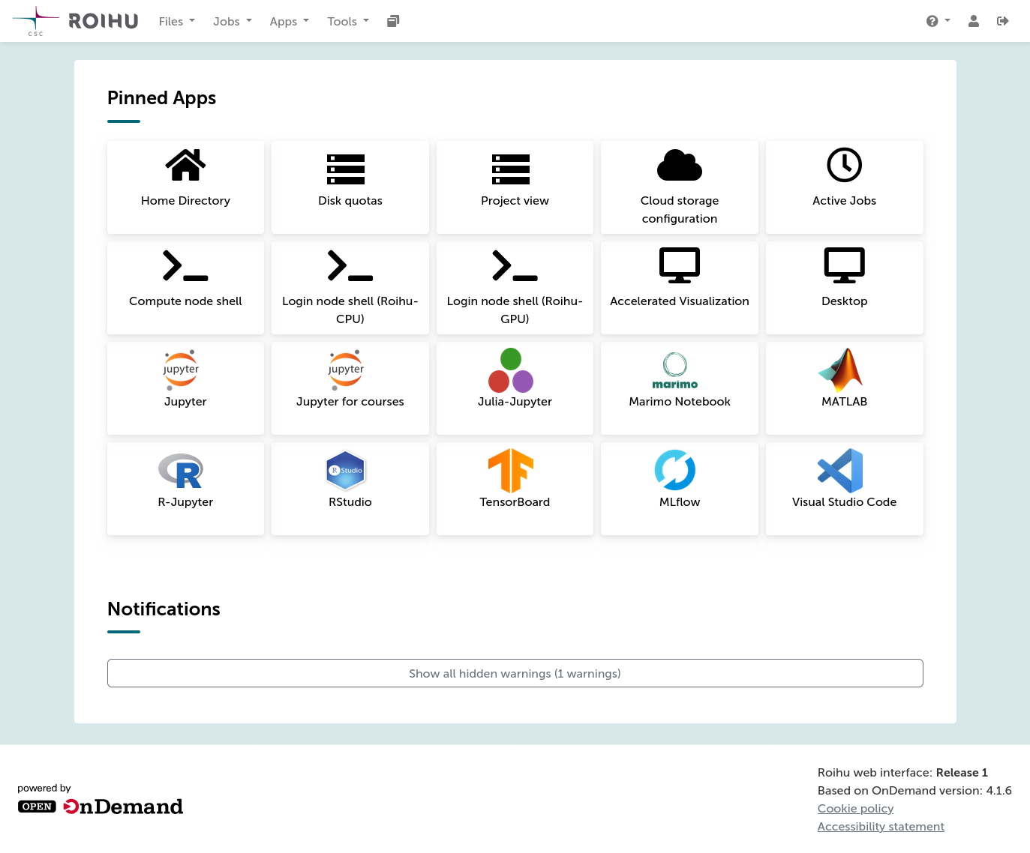This screenshot has width=1030, height=853.
Task: Click the Accelerated Visualization label
Action: pyautogui.click(x=680, y=301)
